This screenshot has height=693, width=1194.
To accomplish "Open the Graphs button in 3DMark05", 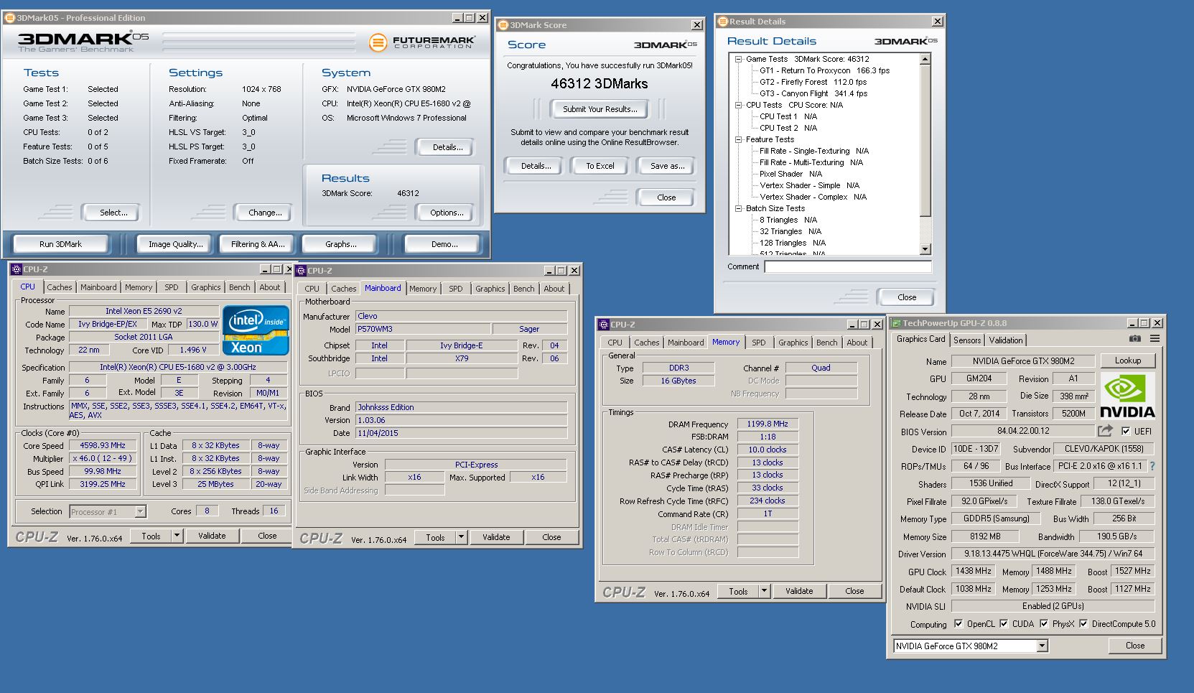I will [341, 244].
